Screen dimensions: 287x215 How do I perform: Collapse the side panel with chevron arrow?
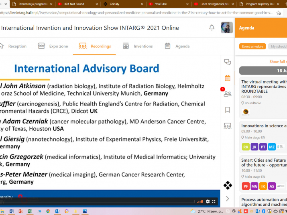(228, 199)
